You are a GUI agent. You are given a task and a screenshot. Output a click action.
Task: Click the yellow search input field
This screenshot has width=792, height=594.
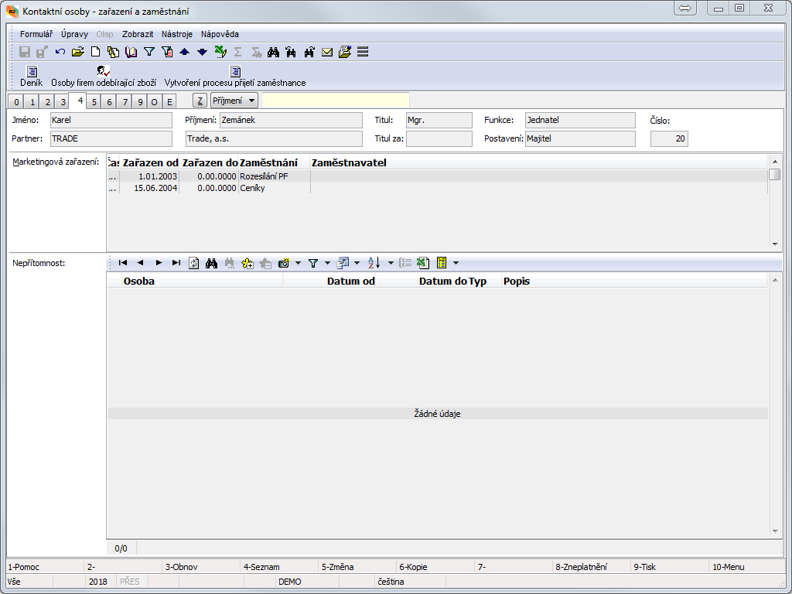coord(335,101)
